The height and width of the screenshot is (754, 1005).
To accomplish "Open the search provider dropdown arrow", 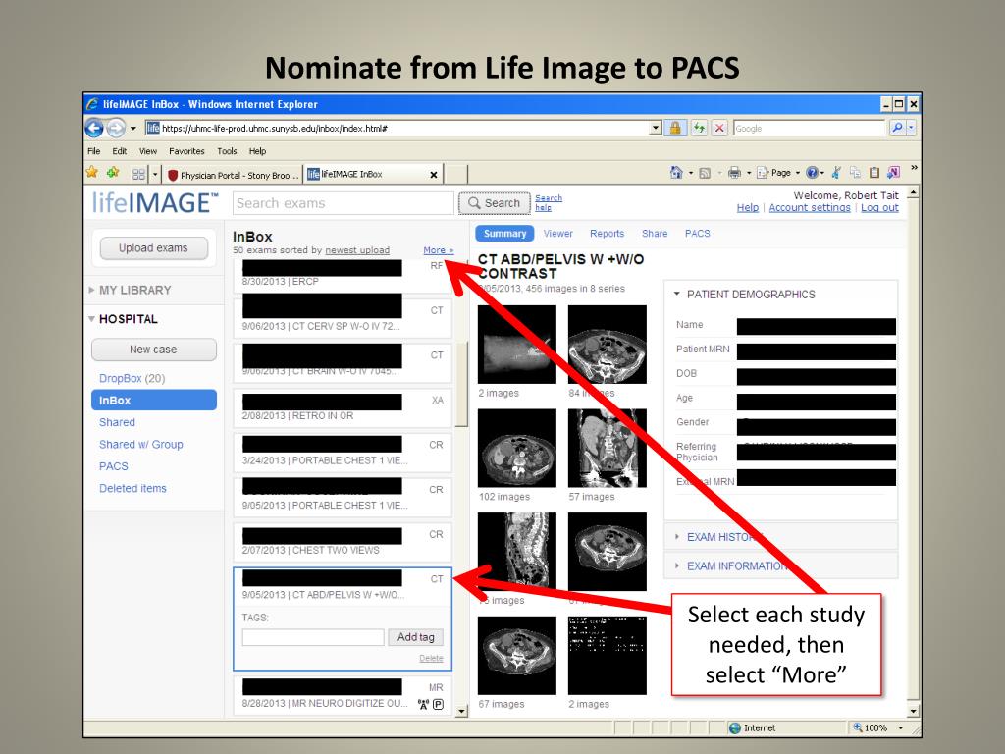I will pyautogui.click(x=912, y=128).
